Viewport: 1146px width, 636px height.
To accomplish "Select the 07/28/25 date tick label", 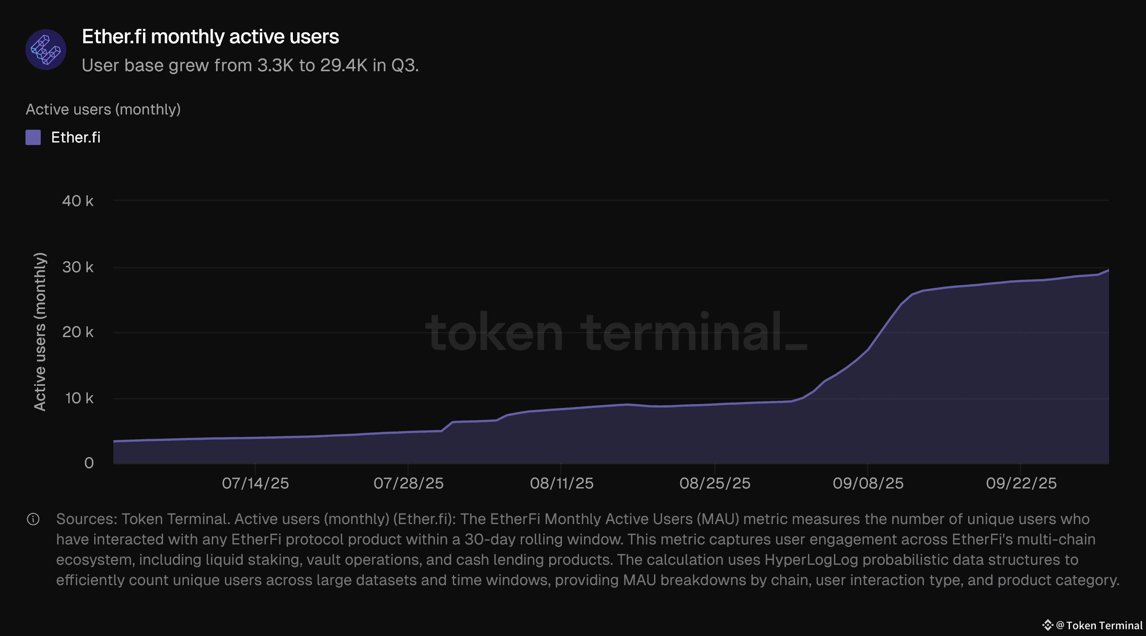I will coord(408,483).
